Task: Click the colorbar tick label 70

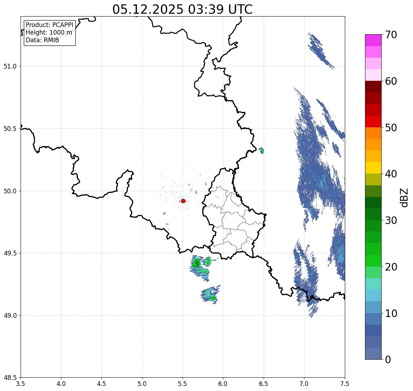Action: 391,35
